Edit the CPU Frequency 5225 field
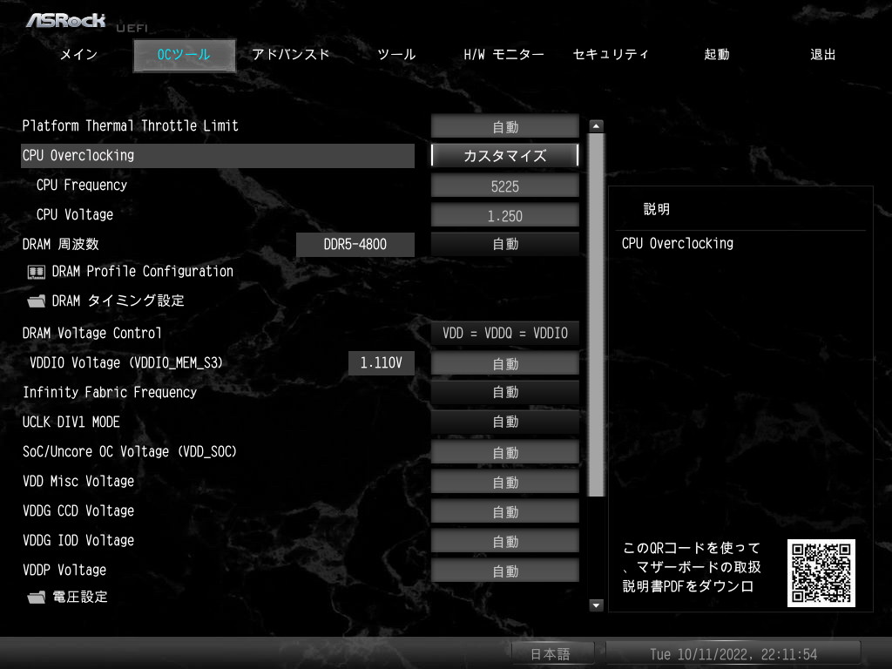This screenshot has height=669, width=892. coord(505,186)
